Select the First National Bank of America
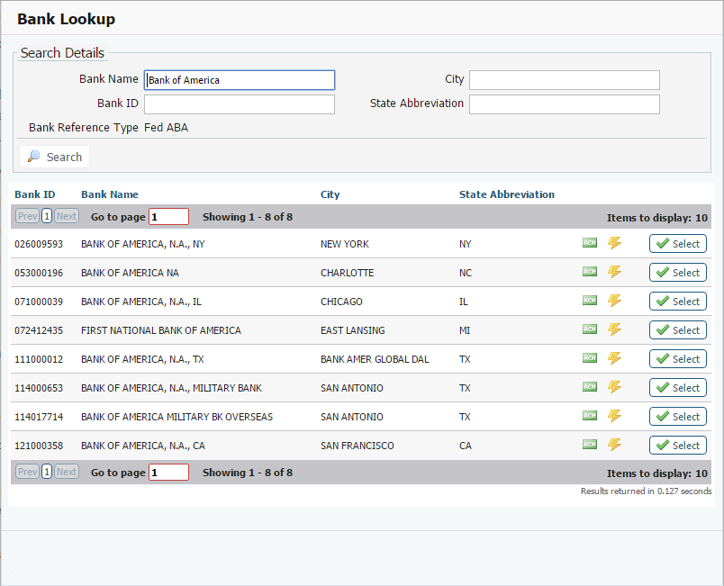 point(677,330)
